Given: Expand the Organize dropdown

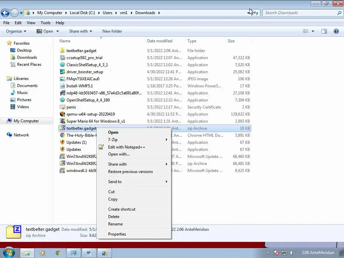Looking at the screenshot, I should [x=16, y=31].
